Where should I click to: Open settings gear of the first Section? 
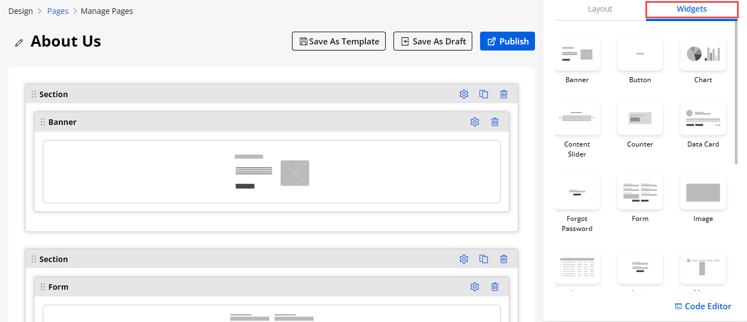[x=464, y=94]
